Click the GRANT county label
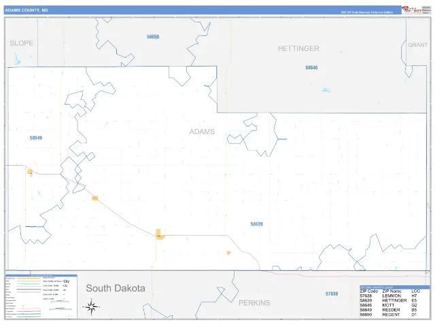 (x=417, y=45)
